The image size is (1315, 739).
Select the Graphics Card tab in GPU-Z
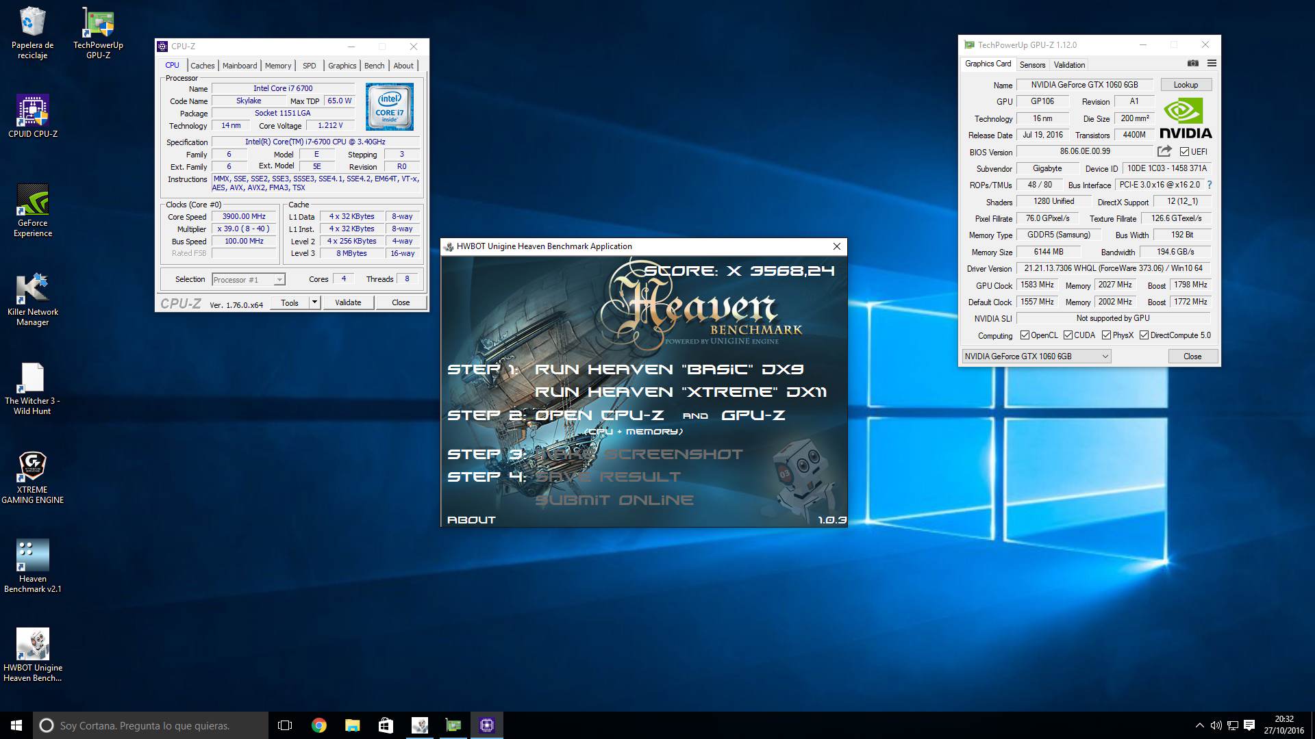988,64
